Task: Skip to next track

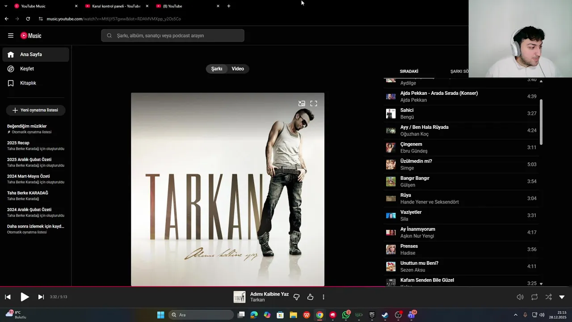Action: (41, 297)
